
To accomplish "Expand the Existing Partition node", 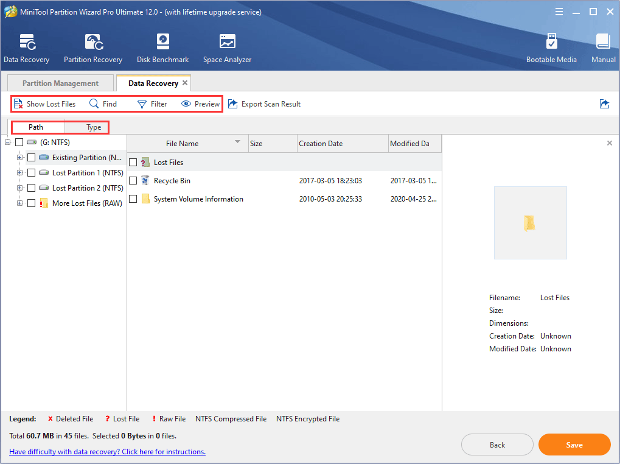I will pos(19,158).
